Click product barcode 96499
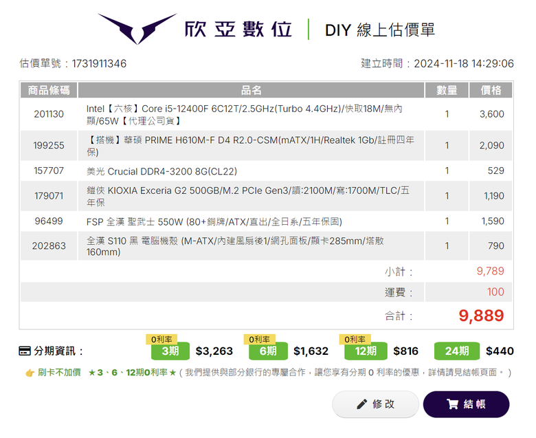This screenshot has width=536, height=438. tap(49, 221)
